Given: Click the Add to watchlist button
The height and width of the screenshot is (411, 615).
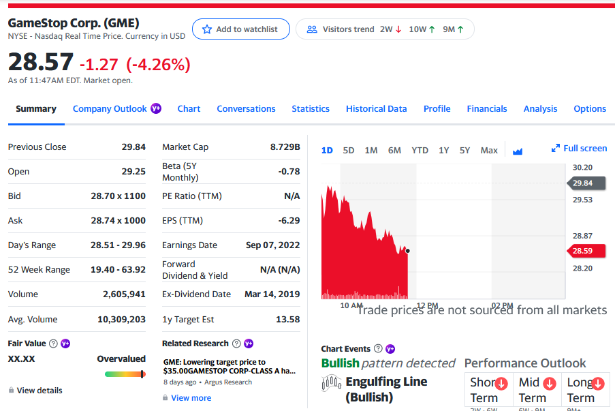Looking at the screenshot, I should [x=241, y=29].
